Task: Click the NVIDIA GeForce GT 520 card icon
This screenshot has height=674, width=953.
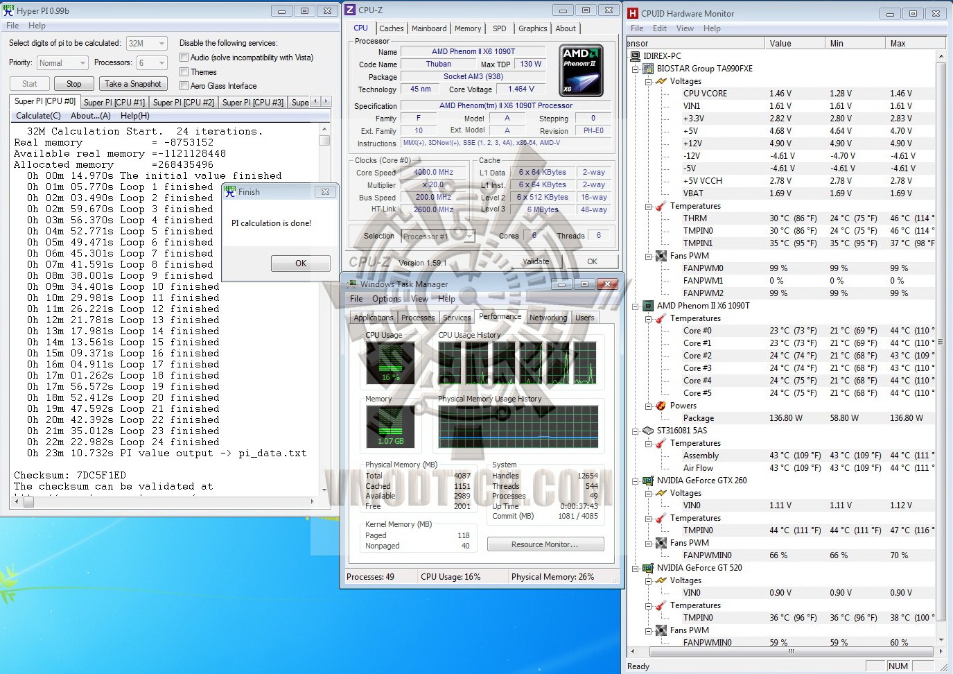Action: pyautogui.click(x=648, y=568)
